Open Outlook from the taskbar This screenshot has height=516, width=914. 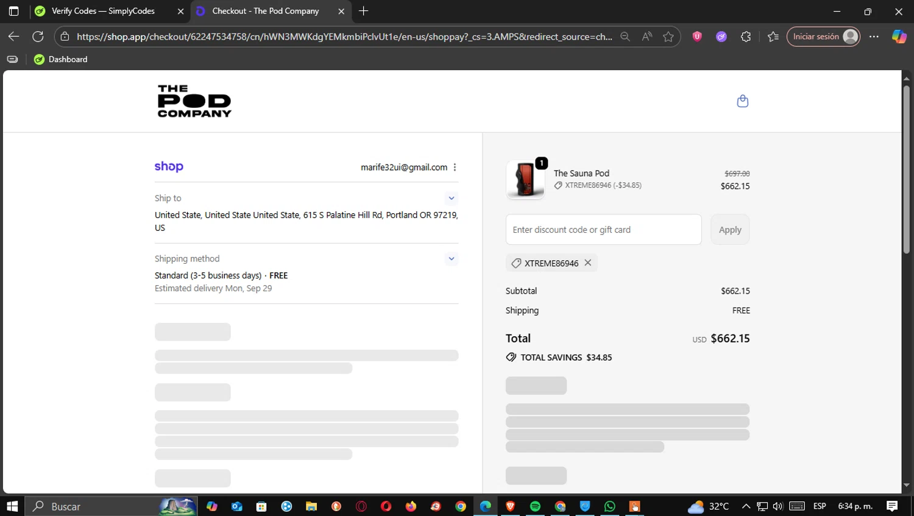[x=236, y=506]
